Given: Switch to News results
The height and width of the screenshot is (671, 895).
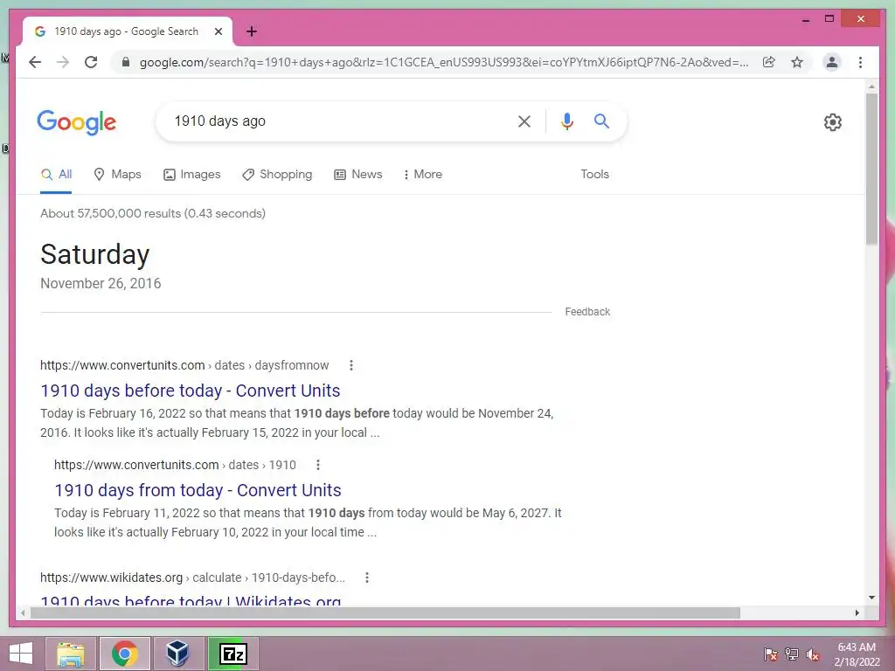Looking at the screenshot, I should [x=357, y=174].
